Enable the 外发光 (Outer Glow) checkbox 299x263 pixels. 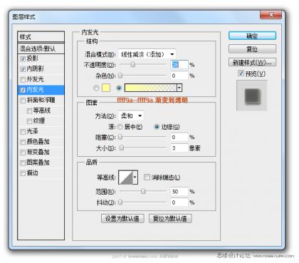23,79
